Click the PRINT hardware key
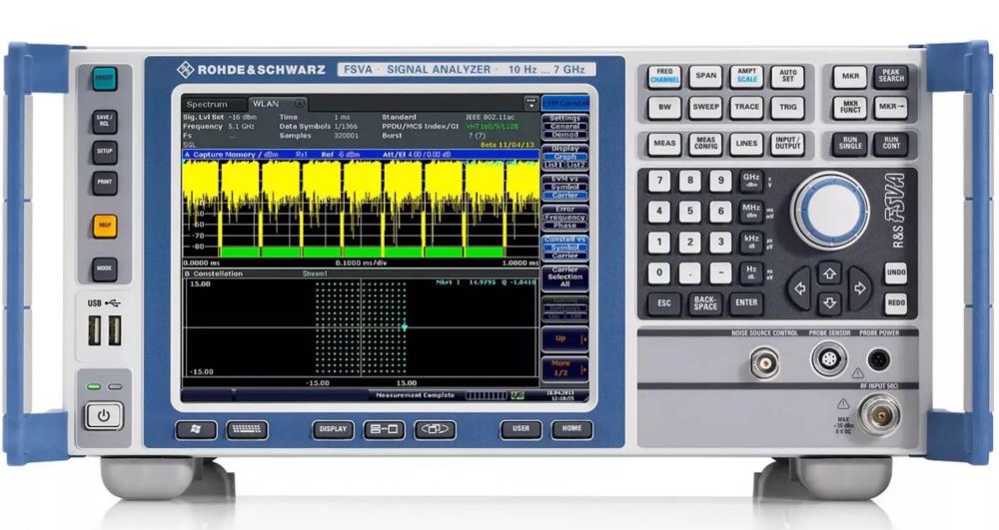999x530 pixels. (105, 183)
